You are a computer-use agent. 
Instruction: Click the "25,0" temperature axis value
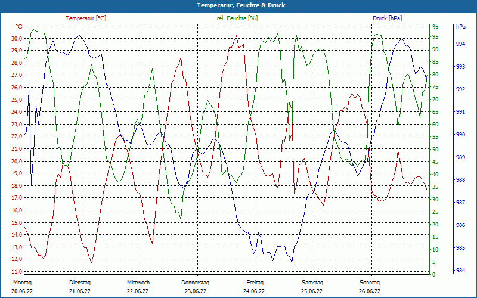(17, 100)
